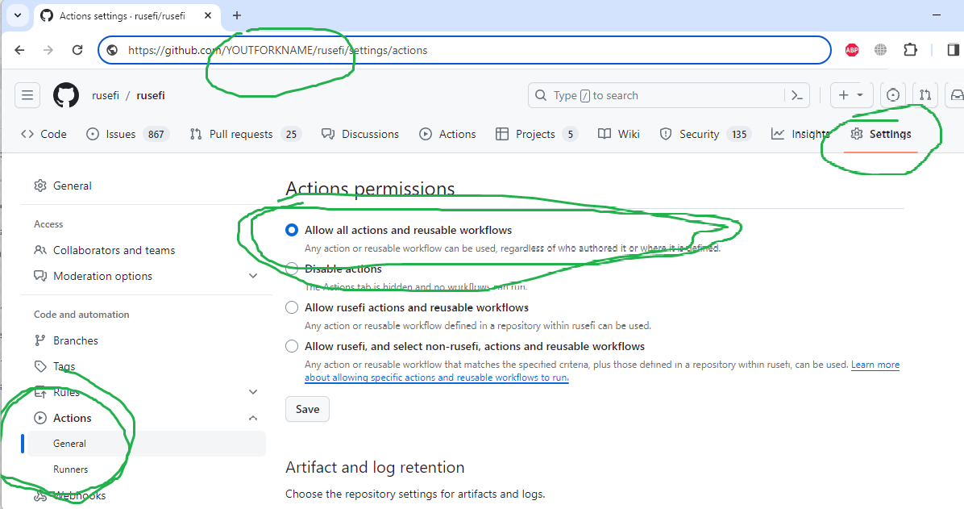Expand the Moderation options section
The image size is (964, 509).
[253, 276]
